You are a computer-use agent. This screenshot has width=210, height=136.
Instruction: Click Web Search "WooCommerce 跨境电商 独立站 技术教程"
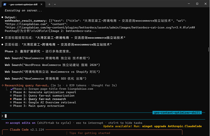(47, 58)
